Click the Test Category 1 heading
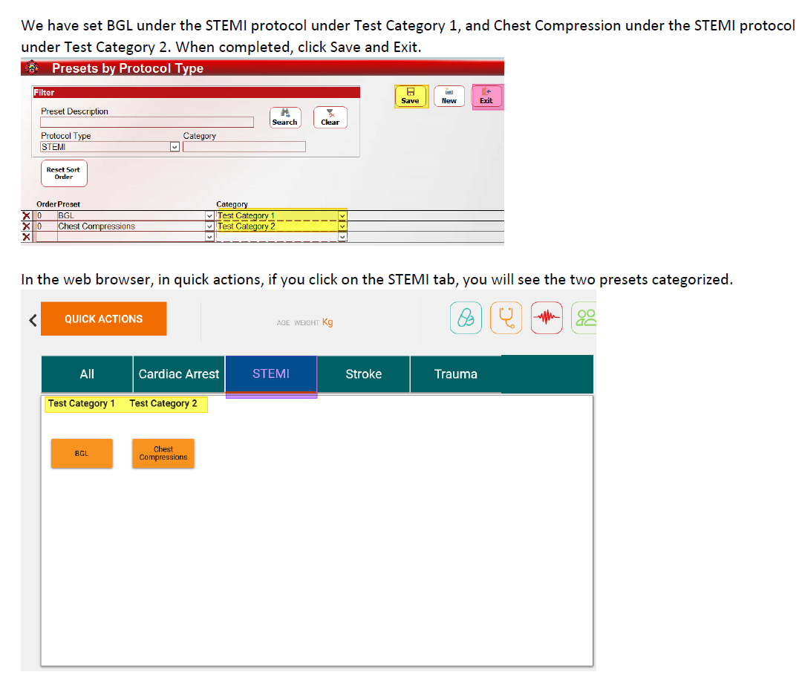The height and width of the screenshot is (698, 805). click(82, 403)
